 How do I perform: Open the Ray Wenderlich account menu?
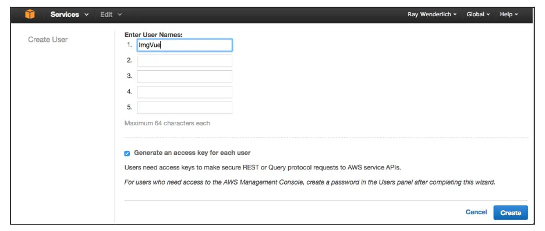coord(432,15)
